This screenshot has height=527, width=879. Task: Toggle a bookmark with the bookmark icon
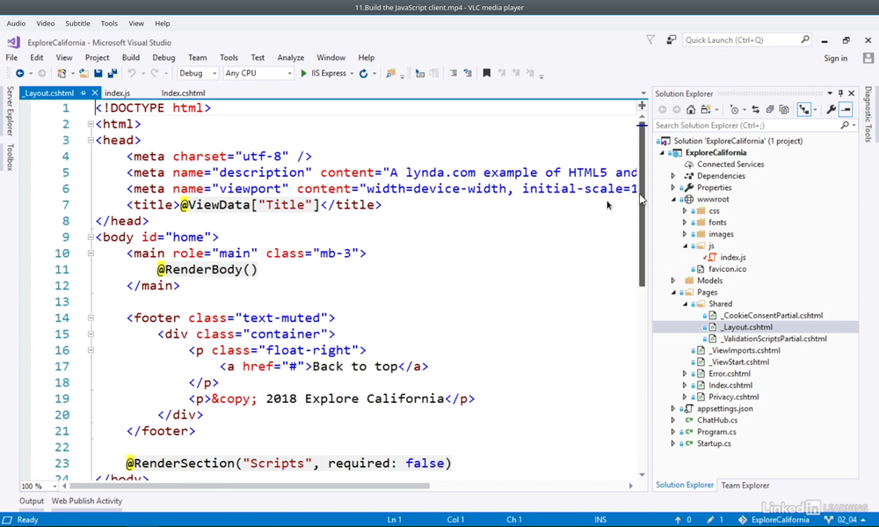487,74
